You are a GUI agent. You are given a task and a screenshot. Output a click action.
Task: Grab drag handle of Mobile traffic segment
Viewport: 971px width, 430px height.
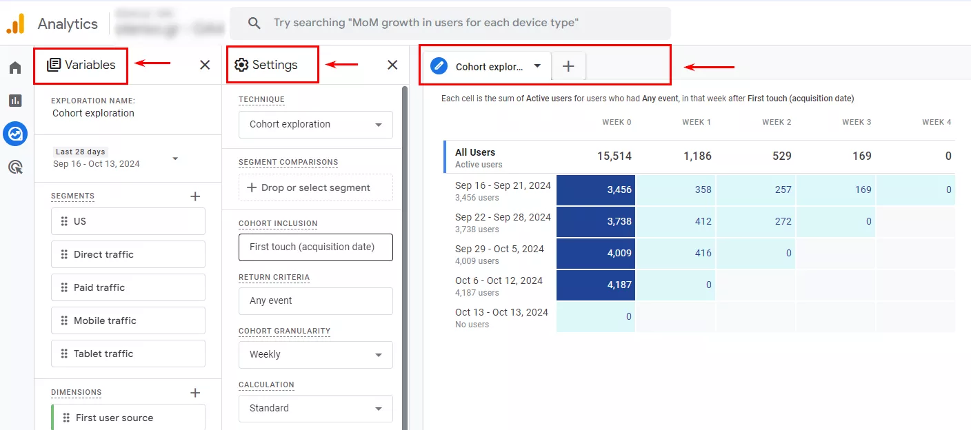click(64, 320)
